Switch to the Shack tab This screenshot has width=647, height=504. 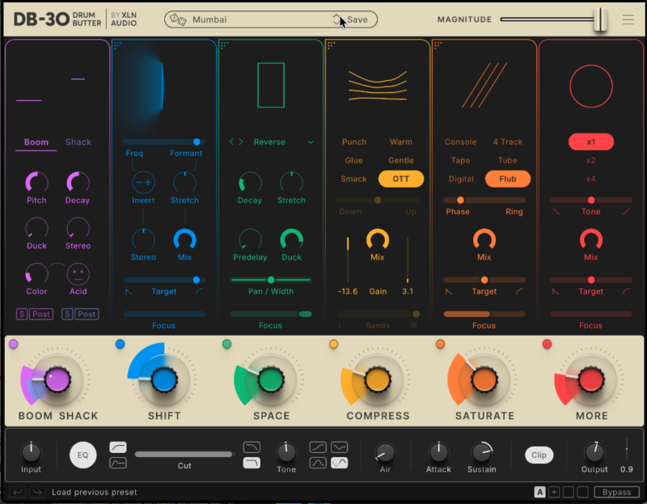click(78, 142)
